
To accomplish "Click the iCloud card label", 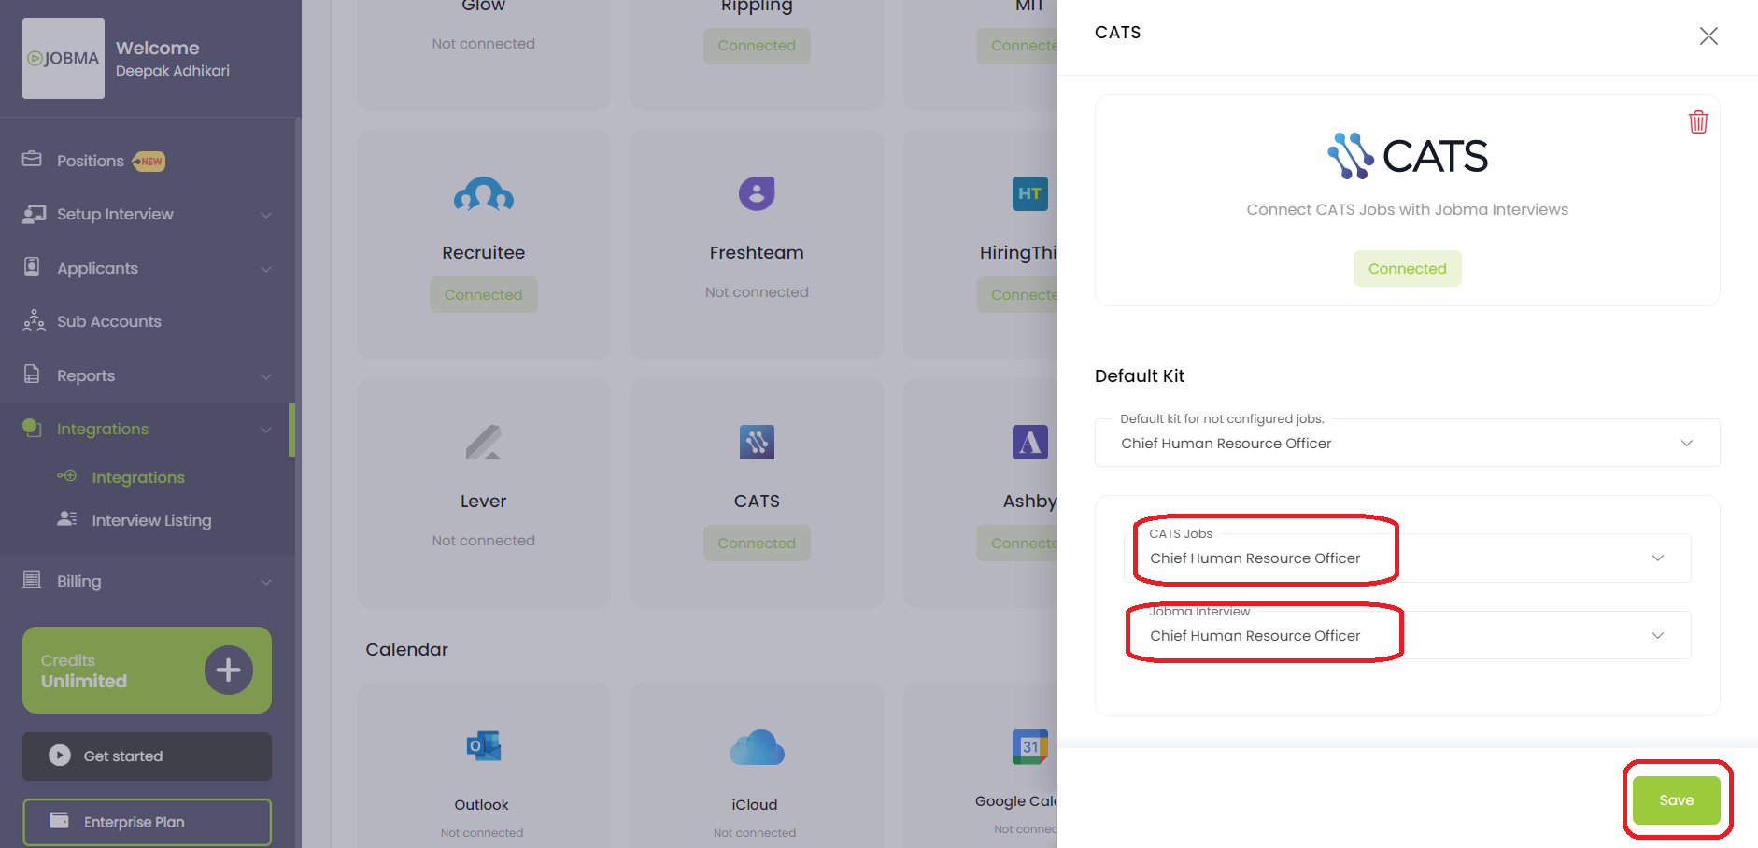I will pos(755,805).
